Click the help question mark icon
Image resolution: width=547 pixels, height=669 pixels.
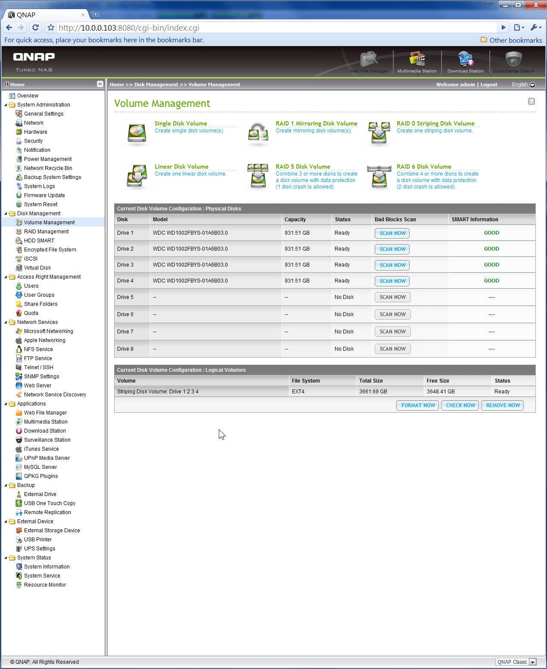[531, 101]
